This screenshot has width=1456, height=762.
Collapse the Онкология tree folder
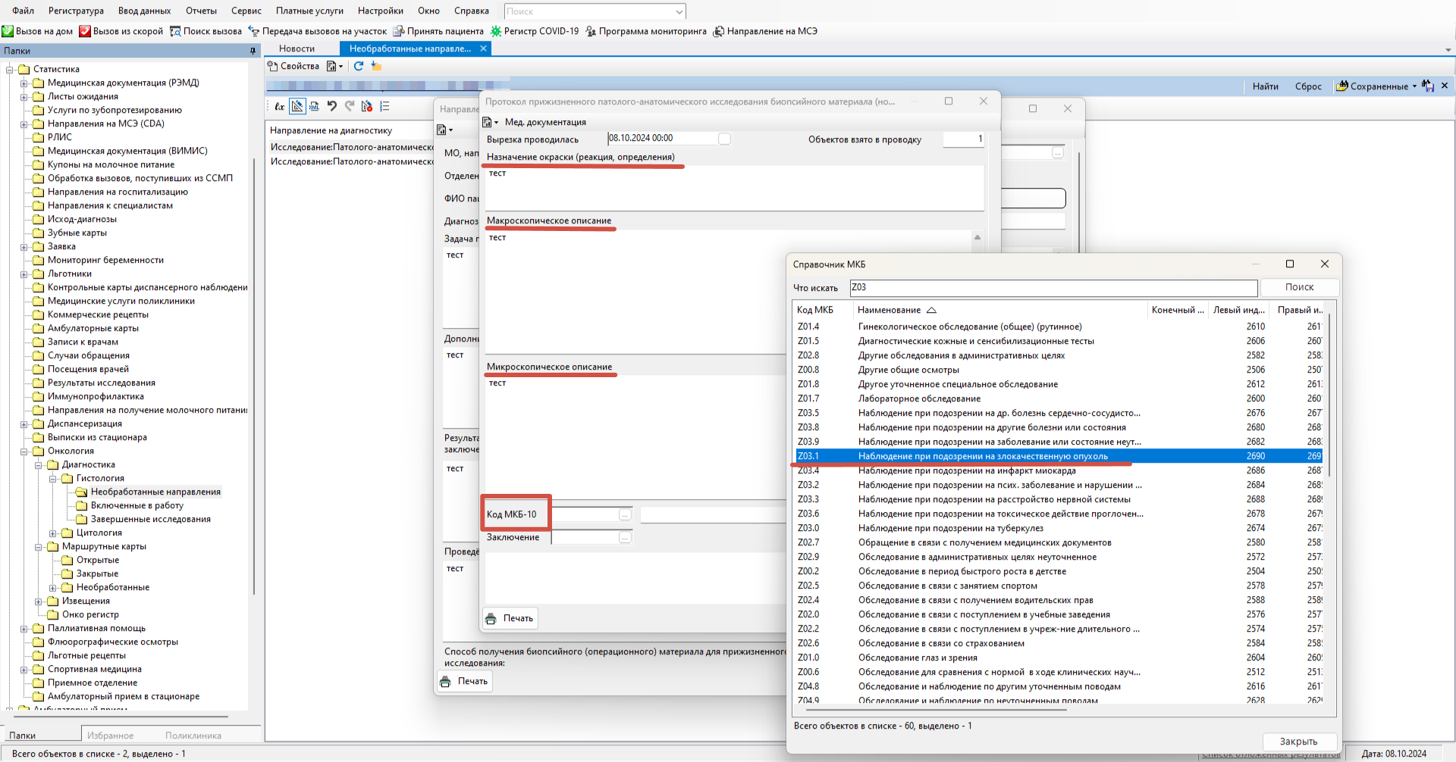tap(24, 451)
